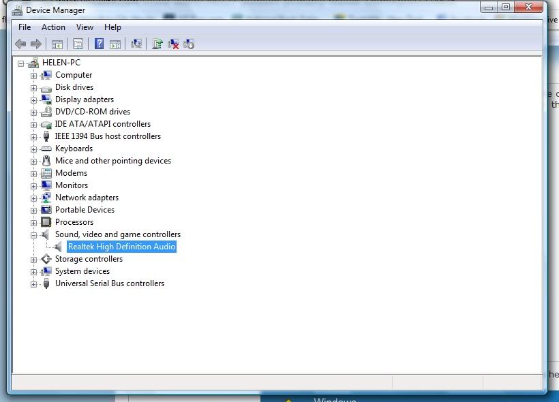This screenshot has width=559, height=402.
Task: Click the Keyboards icon
Action: pos(46,149)
